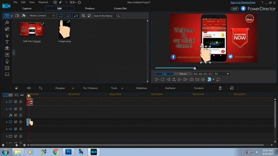Open the Effect Room (fx) in sidebar

pos(7,23)
